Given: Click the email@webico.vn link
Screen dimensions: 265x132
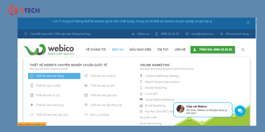Looking at the screenshot, I should click(202, 34).
